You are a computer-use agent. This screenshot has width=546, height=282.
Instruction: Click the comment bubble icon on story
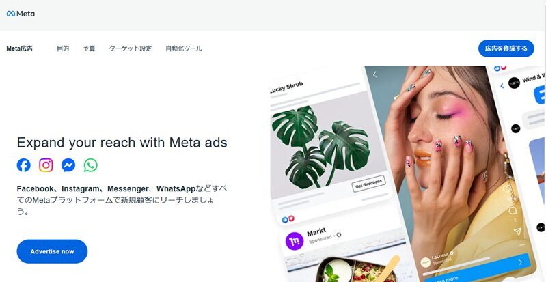coord(513,210)
